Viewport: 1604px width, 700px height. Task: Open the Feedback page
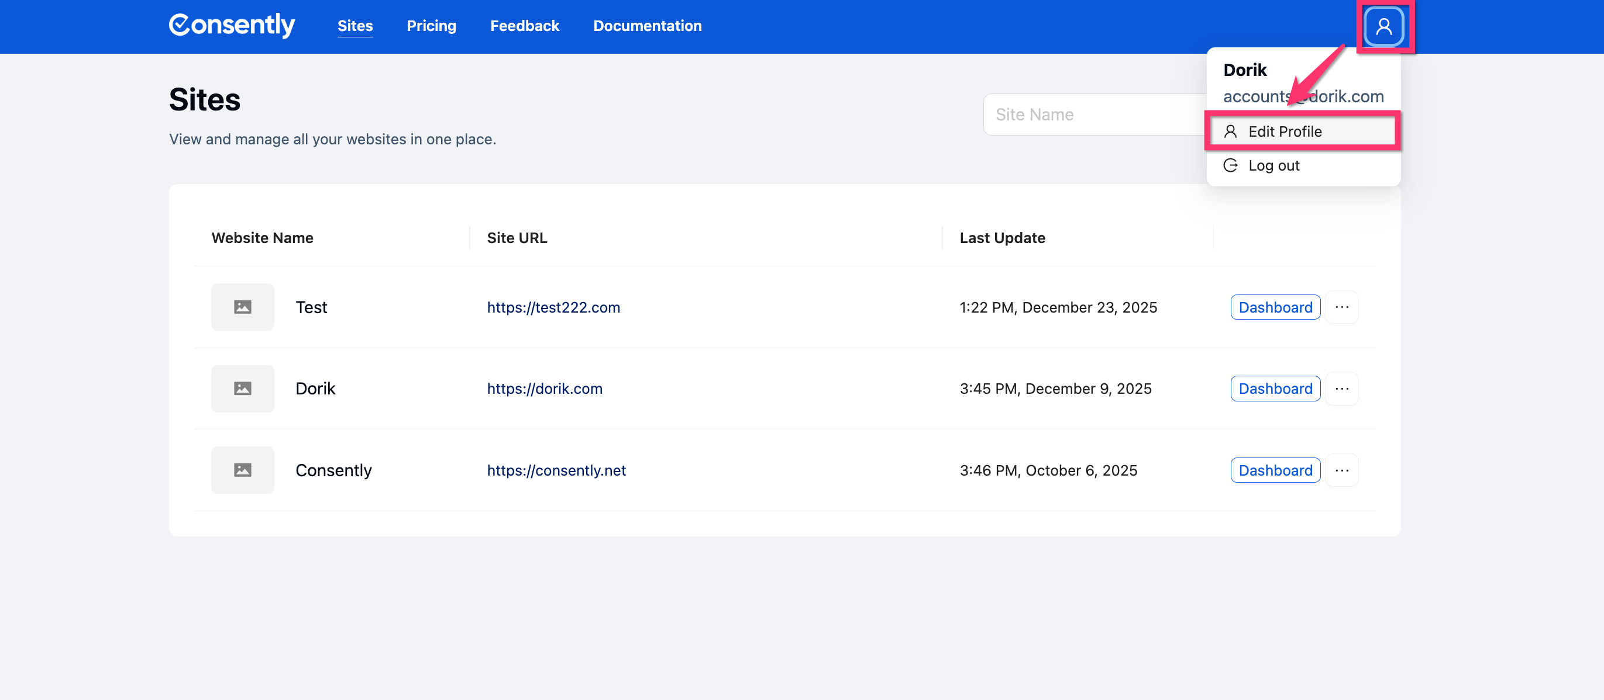524,26
